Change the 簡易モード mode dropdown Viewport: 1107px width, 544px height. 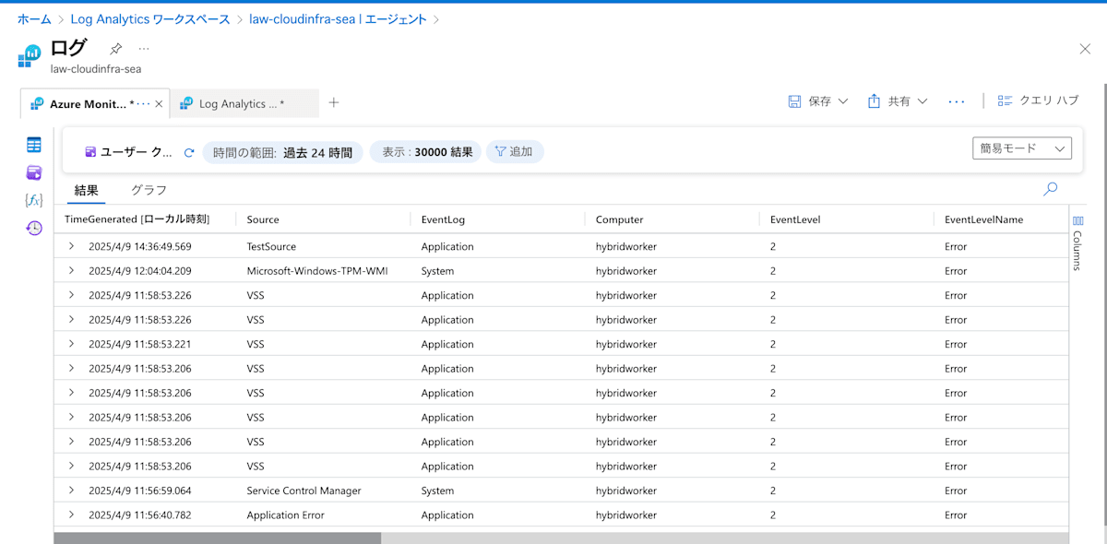(1022, 148)
